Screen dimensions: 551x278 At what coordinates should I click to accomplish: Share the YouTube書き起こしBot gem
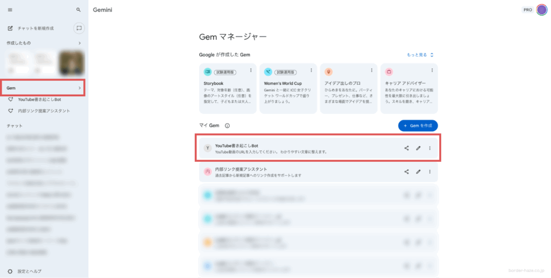407,148
